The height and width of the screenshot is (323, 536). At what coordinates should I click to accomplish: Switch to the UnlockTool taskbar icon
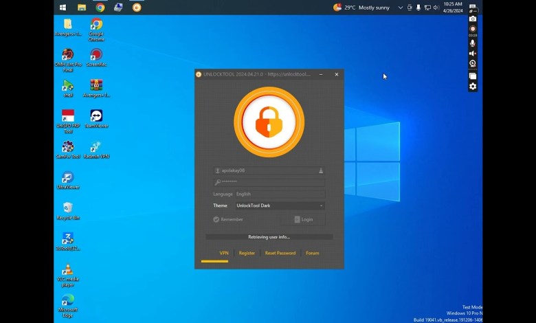pos(137,8)
